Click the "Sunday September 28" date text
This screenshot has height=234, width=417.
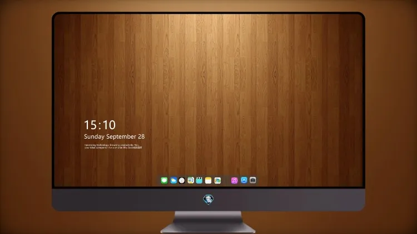point(115,136)
